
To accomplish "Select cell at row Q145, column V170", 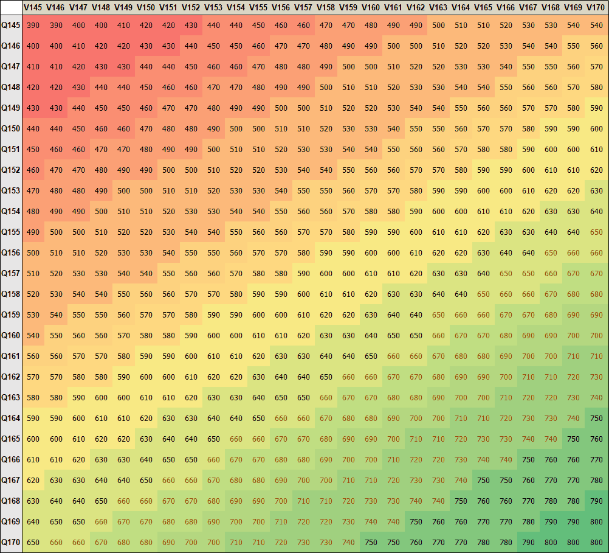I will point(596,25).
